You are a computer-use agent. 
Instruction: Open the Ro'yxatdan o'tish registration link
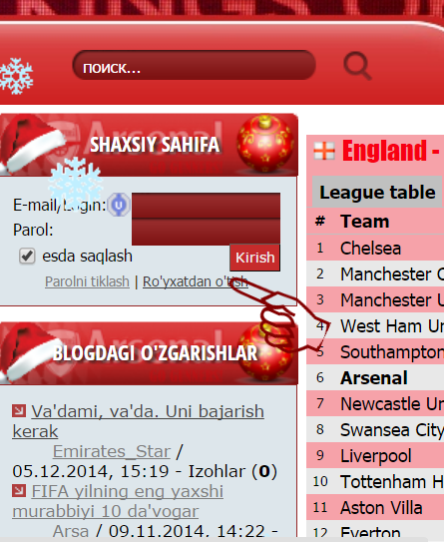pos(196,281)
